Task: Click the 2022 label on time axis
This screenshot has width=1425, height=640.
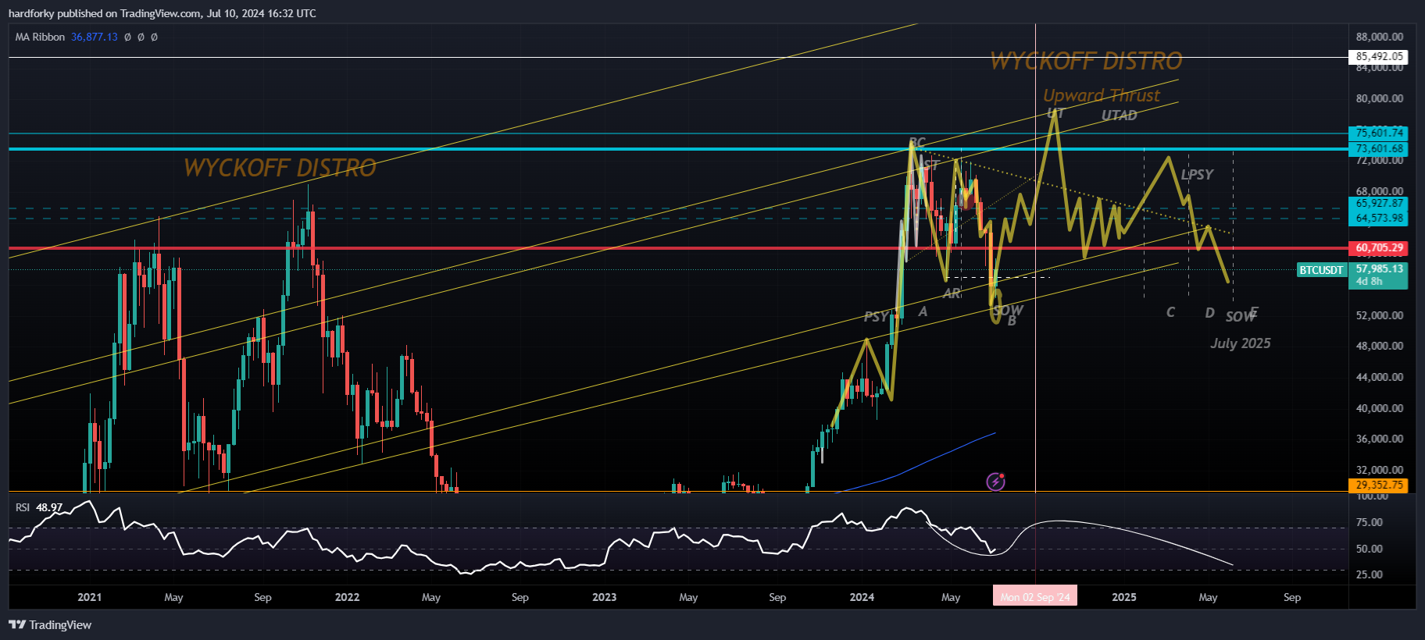Action: pos(347,597)
